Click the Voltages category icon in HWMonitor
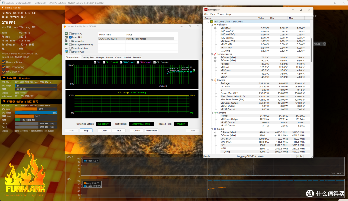The image size is (348, 201). [x=215, y=25]
